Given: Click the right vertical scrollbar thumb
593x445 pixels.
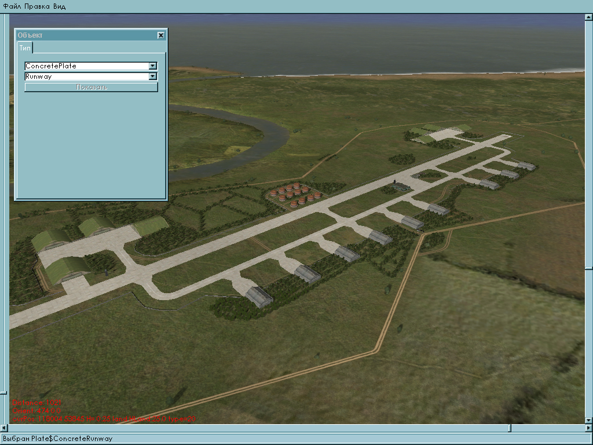Looking at the screenshot, I should [x=589, y=268].
